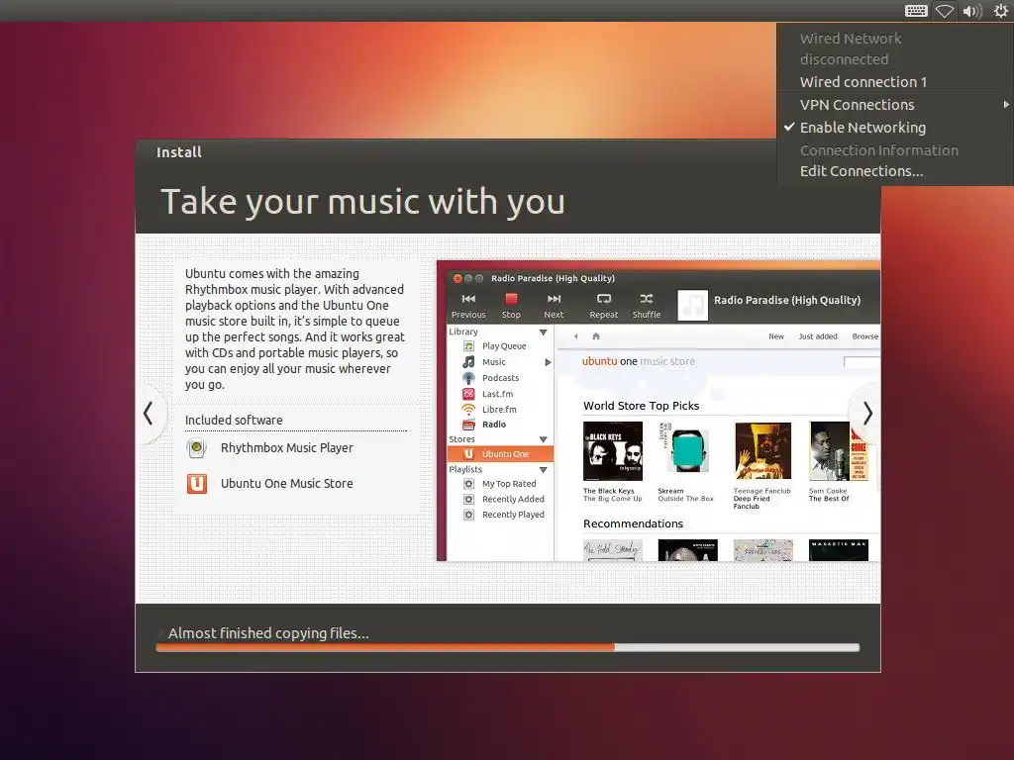The height and width of the screenshot is (760, 1014).
Task: Click the Stop playback button
Action: [511, 306]
